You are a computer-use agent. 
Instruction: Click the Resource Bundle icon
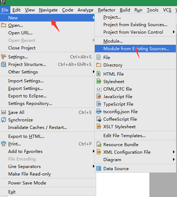pos(99,144)
